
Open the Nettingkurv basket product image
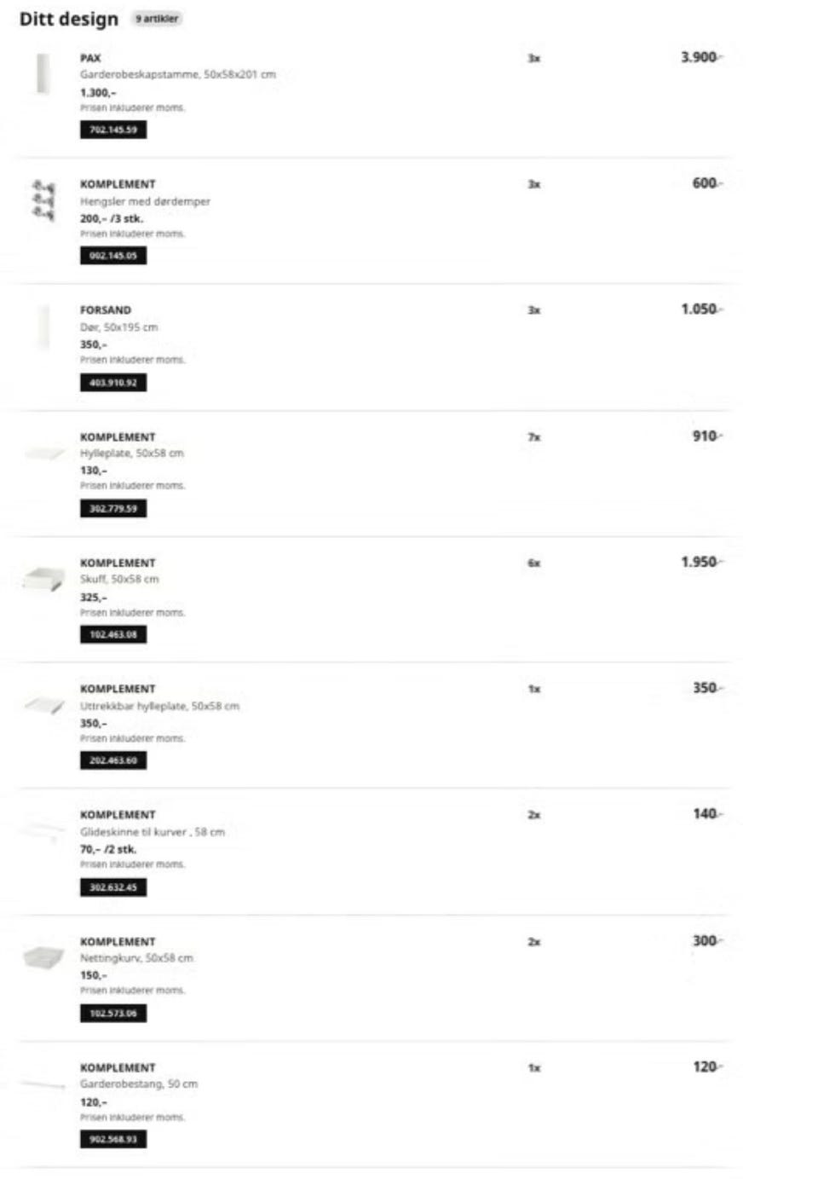(43, 956)
